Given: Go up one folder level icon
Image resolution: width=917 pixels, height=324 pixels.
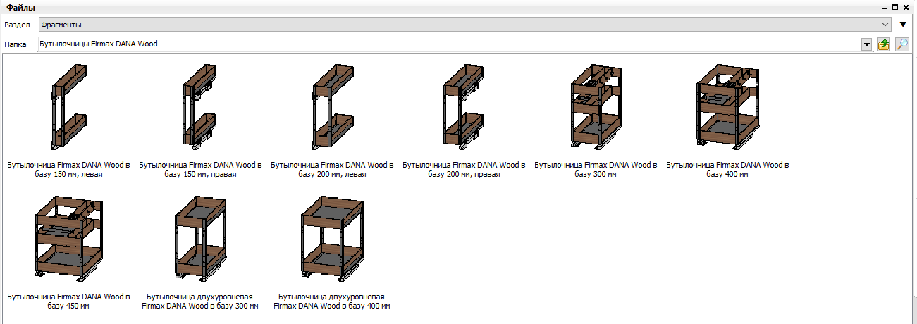Looking at the screenshot, I should coord(883,44).
